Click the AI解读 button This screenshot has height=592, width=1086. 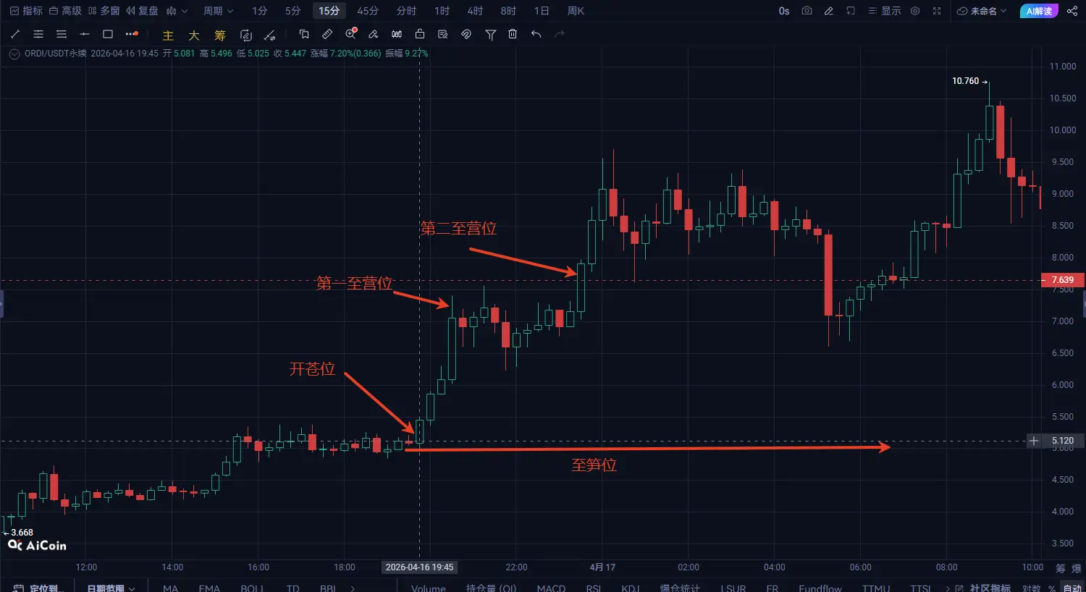[x=1039, y=11]
